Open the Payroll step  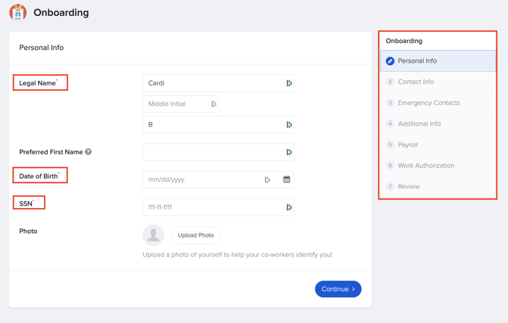437,144
